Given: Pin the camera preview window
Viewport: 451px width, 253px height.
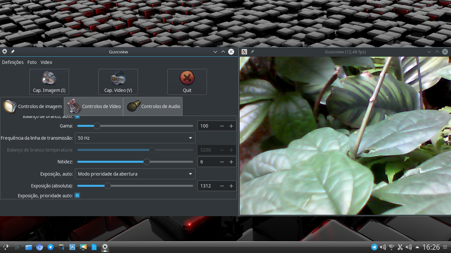Looking at the screenshot, I should point(252,52).
